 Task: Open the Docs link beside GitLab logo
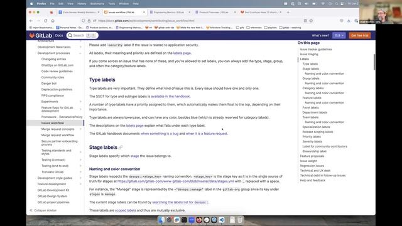tap(59, 35)
